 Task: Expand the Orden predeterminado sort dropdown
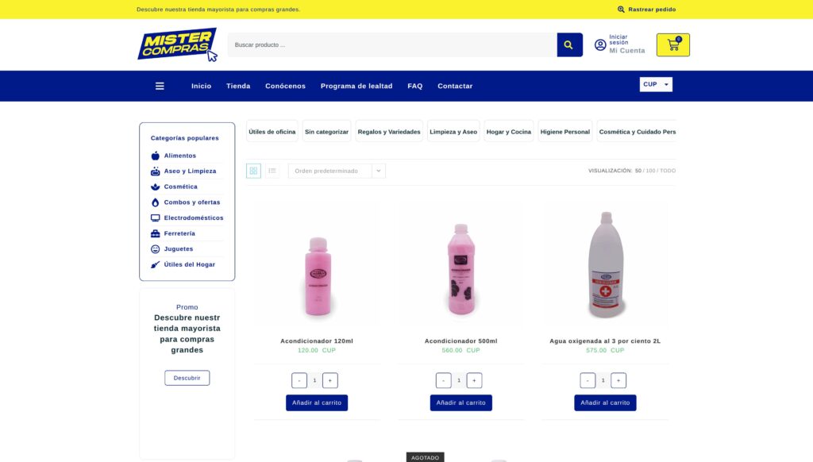[x=337, y=171]
